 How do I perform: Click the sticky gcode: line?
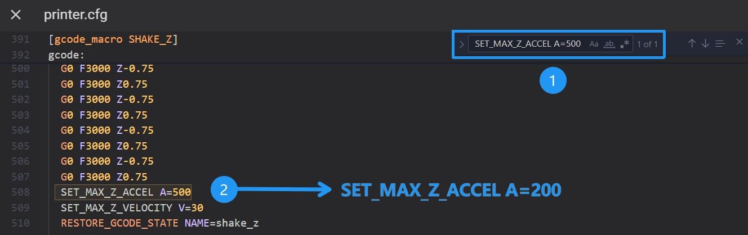click(x=66, y=55)
